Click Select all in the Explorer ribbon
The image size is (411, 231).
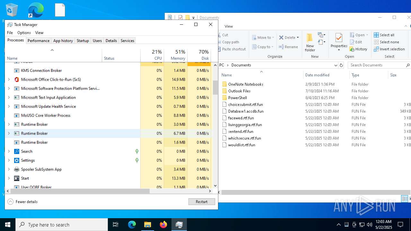pyautogui.click(x=384, y=35)
